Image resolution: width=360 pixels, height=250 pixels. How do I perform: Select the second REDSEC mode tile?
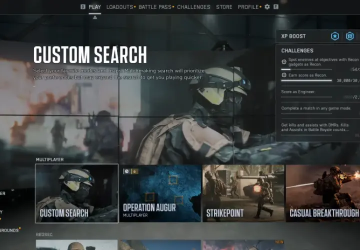(160, 244)
